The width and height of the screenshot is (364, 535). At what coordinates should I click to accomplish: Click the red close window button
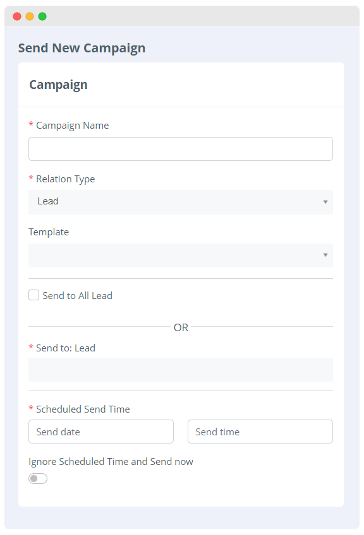pos(17,16)
